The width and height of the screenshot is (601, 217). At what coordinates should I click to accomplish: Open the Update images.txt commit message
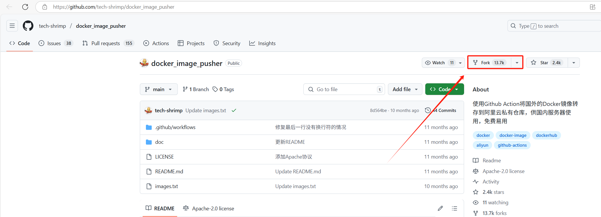click(206, 111)
